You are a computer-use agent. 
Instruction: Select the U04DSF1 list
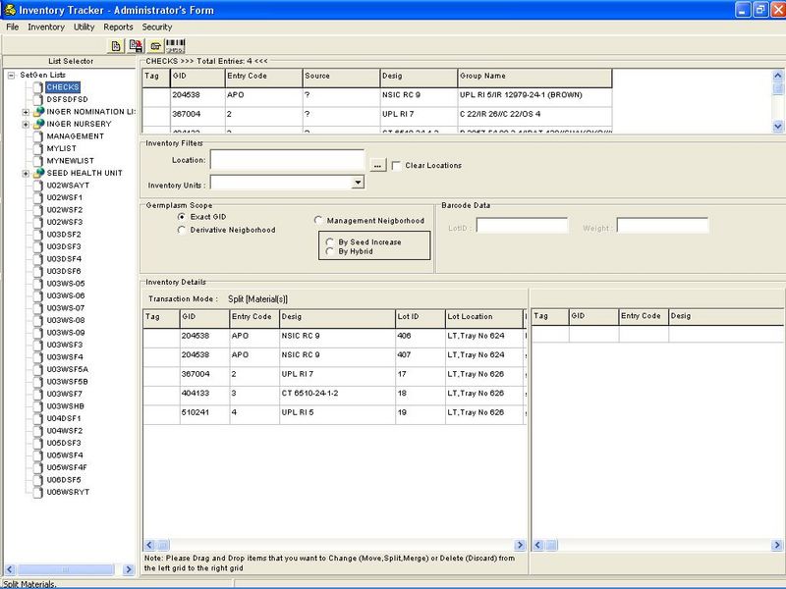click(x=64, y=418)
